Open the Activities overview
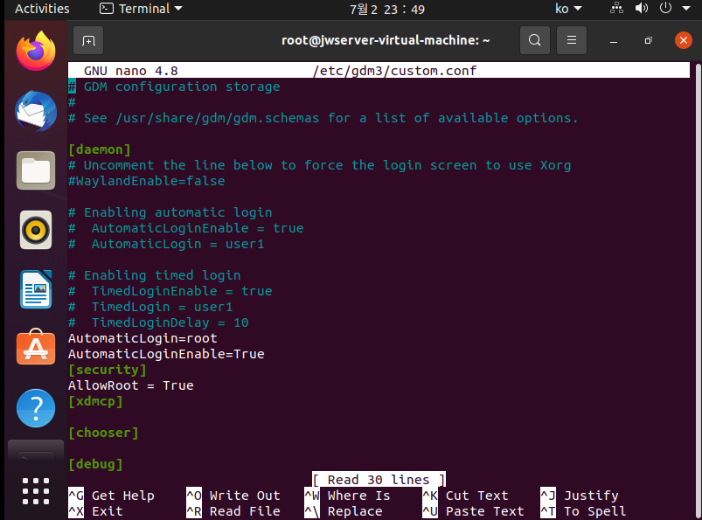This screenshot has height=520, width=702. pyautogui.click(x=41, y=9)
